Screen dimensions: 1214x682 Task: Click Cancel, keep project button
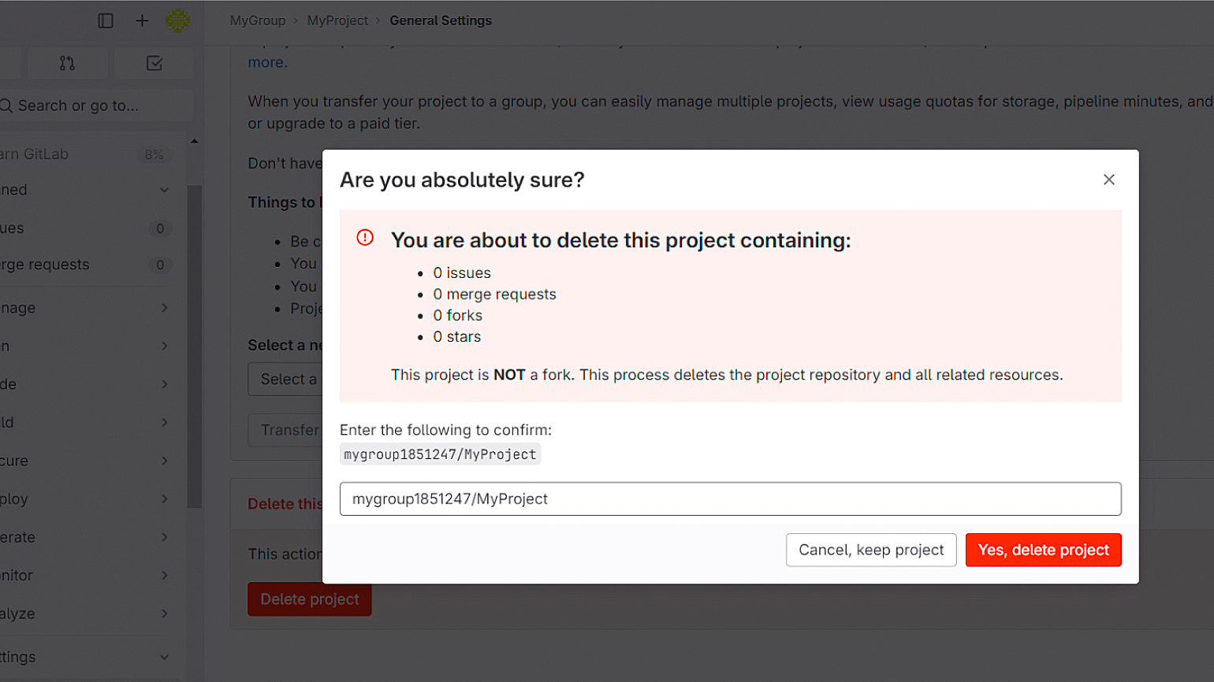(x=871, y=550)
